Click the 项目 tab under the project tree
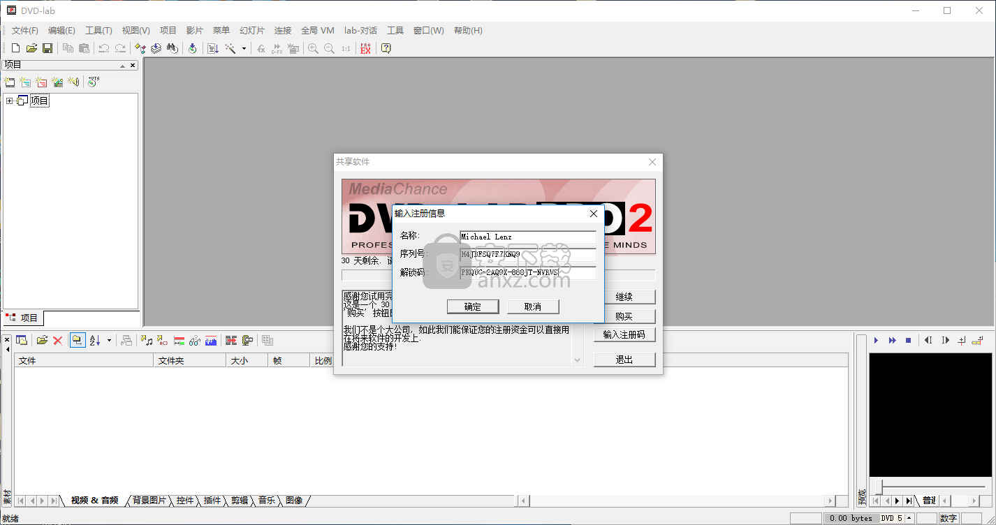 (22, 318)
